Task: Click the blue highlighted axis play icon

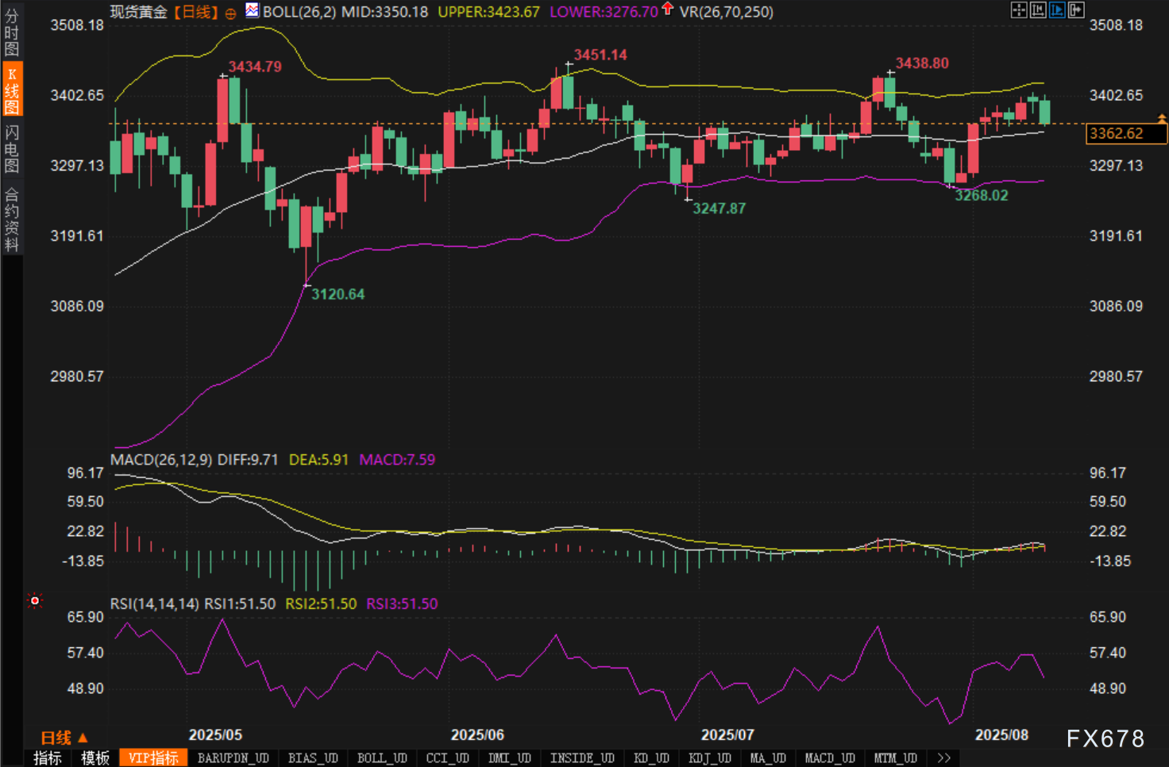Action: [1056, 10]
